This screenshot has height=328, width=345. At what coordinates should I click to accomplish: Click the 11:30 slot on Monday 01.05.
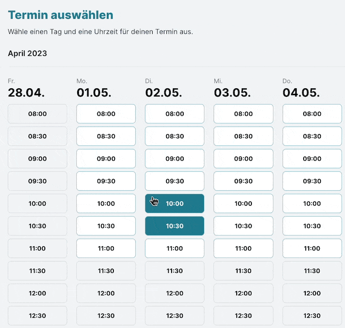pos(106,271)
